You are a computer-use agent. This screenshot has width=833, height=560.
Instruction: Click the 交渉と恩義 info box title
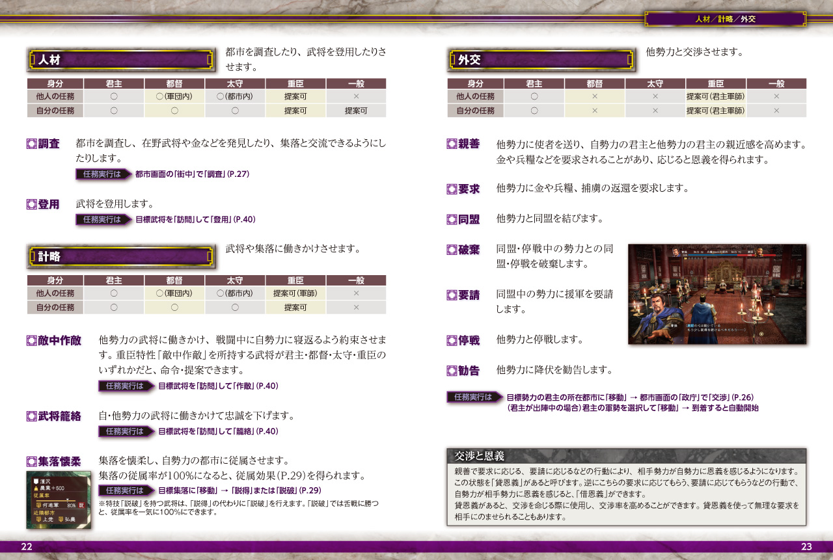(x=479, y=455)
